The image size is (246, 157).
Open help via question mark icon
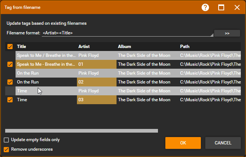[x=205, y=7]
